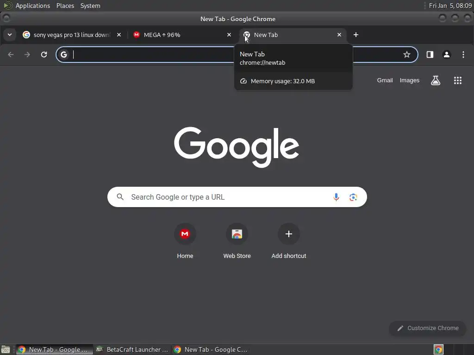This screenshot has height=355, width=474.
Task: Switch to the sony vegas pro 13 tab
Action: 72,35
